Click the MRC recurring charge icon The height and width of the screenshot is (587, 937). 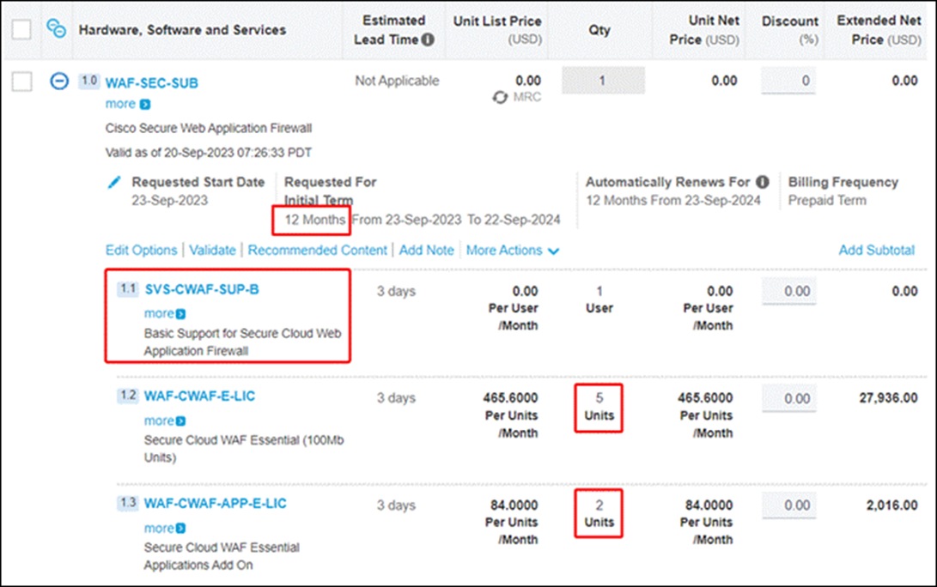pos(500,98)
